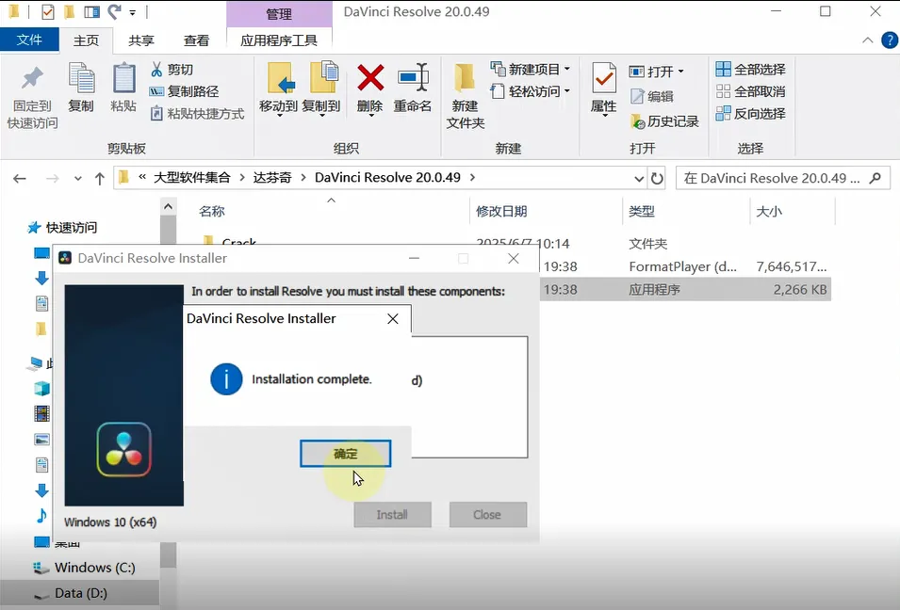Close the Installation complete message box
This screenshot has height=610, width=900.
tap(393, 319)
